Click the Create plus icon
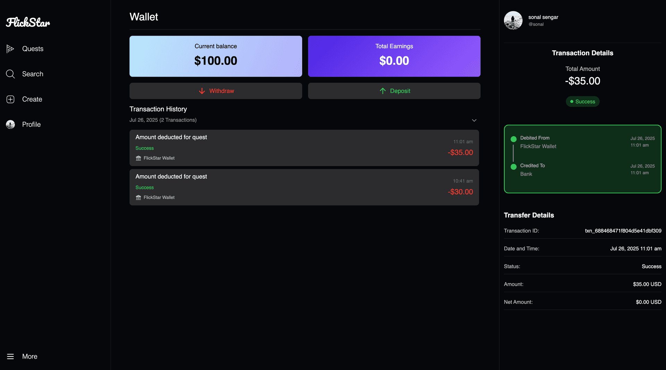The width and height of the screenshot is (666, 370). tap(10, 99)
